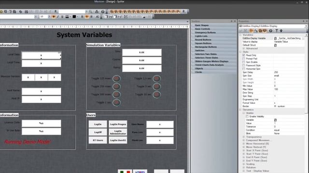This screenshot has height=173, width=309.
Task: Click the Toggle 125 msec indicator light
Action: pos(116,79)
